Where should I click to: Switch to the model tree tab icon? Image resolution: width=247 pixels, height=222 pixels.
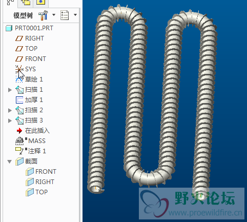point(10,3)
